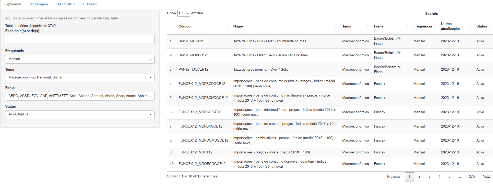493x192 pixels.
Task: Go to page 2 of the table
Action: (419, 177)
